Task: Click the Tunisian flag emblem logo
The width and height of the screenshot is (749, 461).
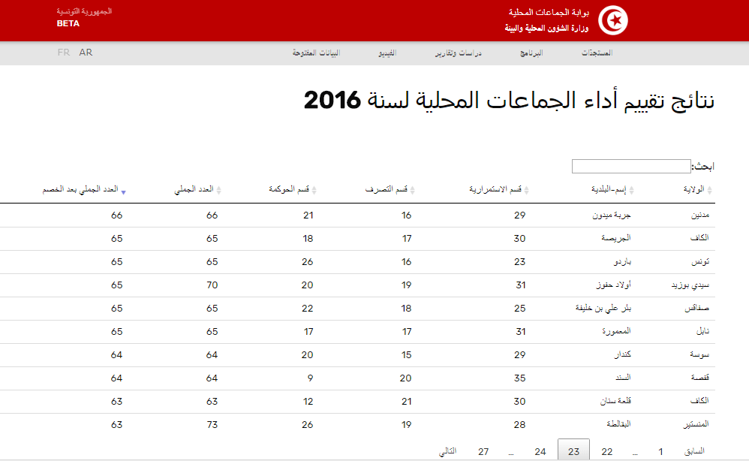Action: [x=613, y=20]
